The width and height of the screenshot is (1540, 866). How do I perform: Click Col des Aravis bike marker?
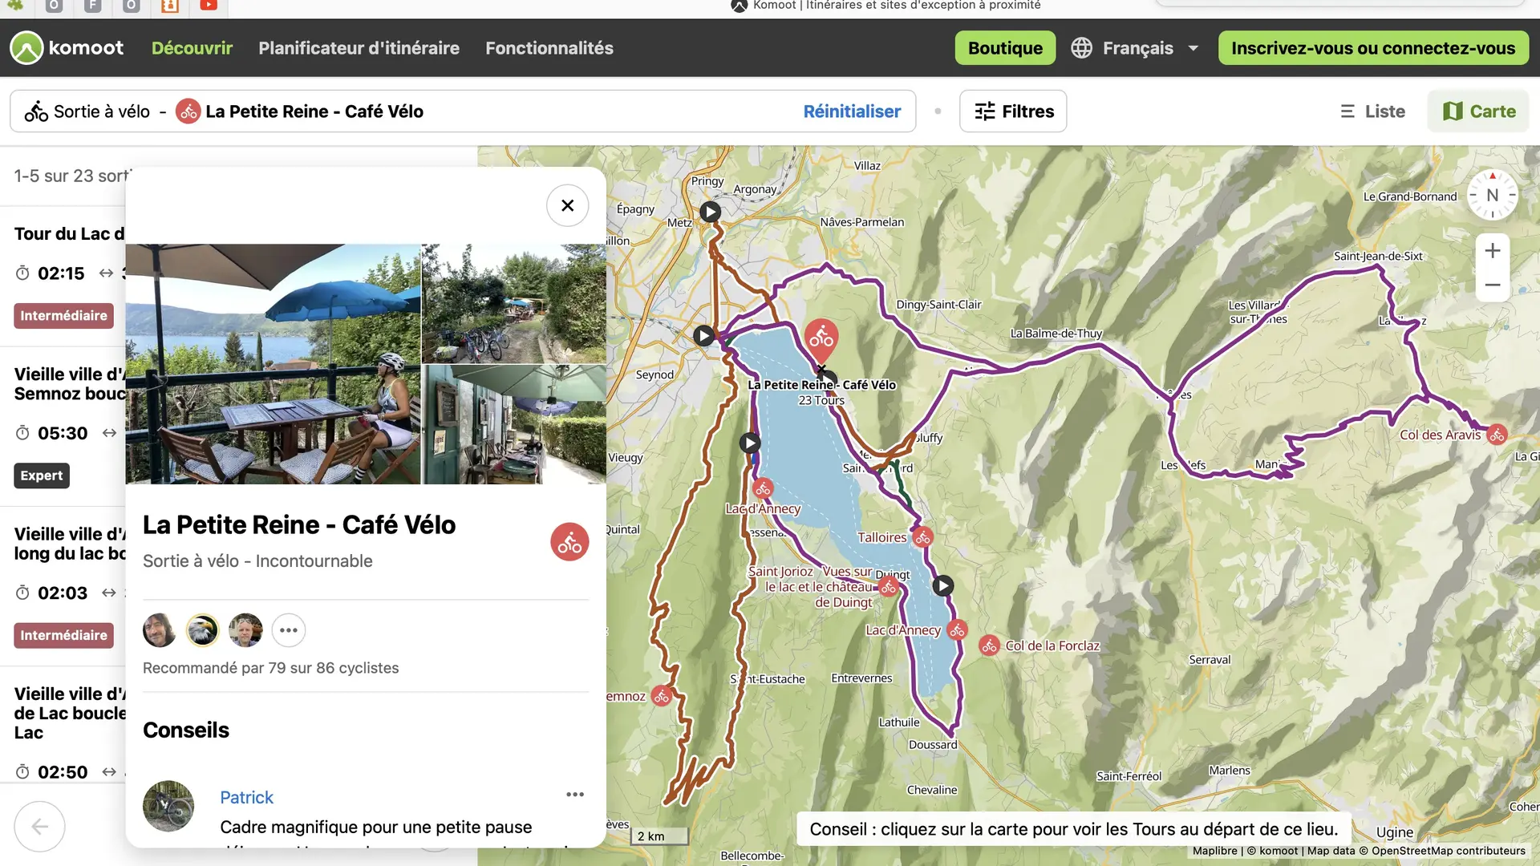click(1497, 435)
